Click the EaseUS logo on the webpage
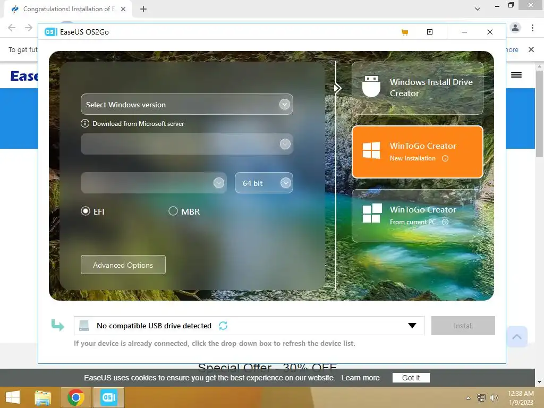The width and height of the screenshot is (544, 408). click(24, 75)
